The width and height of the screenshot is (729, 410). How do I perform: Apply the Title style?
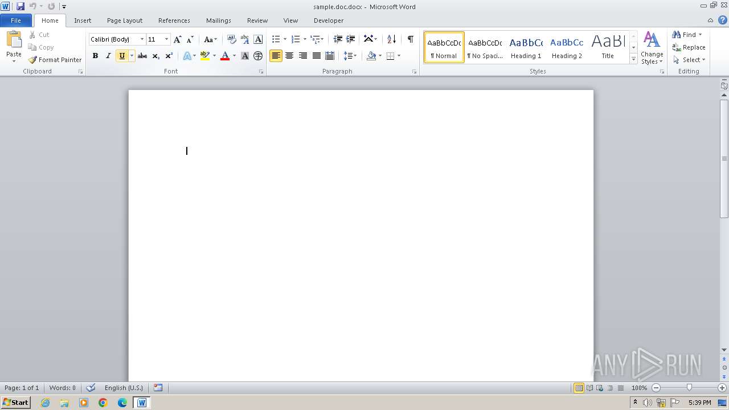point(608,47)
